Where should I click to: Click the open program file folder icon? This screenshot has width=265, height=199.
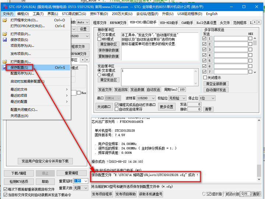[5, 20]
